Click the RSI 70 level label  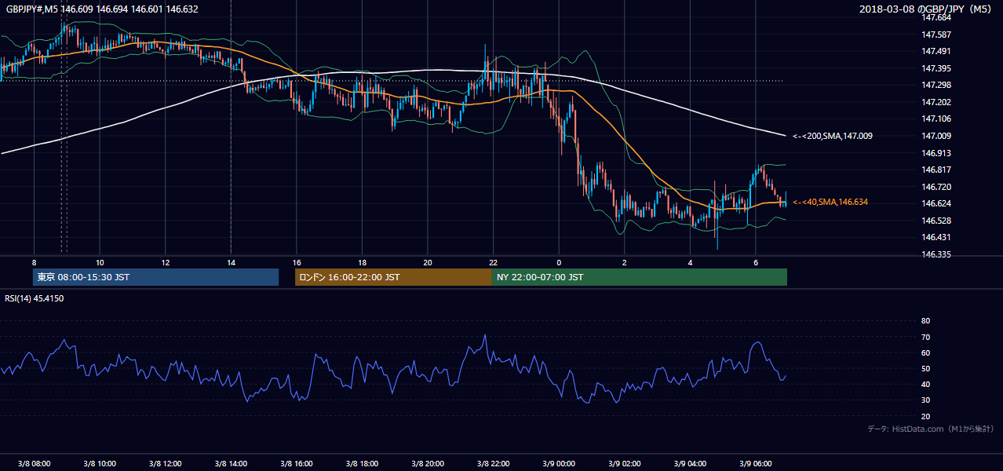pyautogui.click(x=925, y=337)
